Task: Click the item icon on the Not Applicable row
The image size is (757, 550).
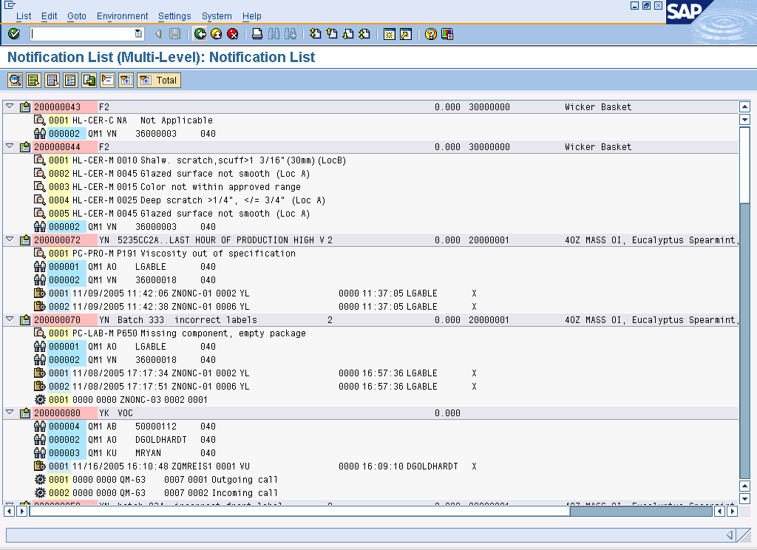Action: click(x=40, y=120)
